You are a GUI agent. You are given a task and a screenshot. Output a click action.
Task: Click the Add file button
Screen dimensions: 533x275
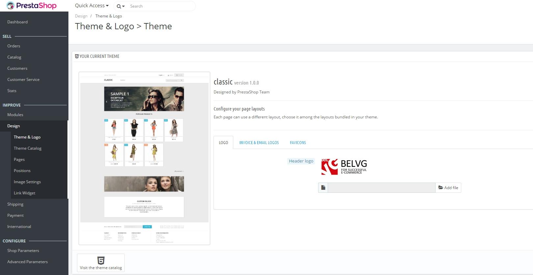click(448, 187)
